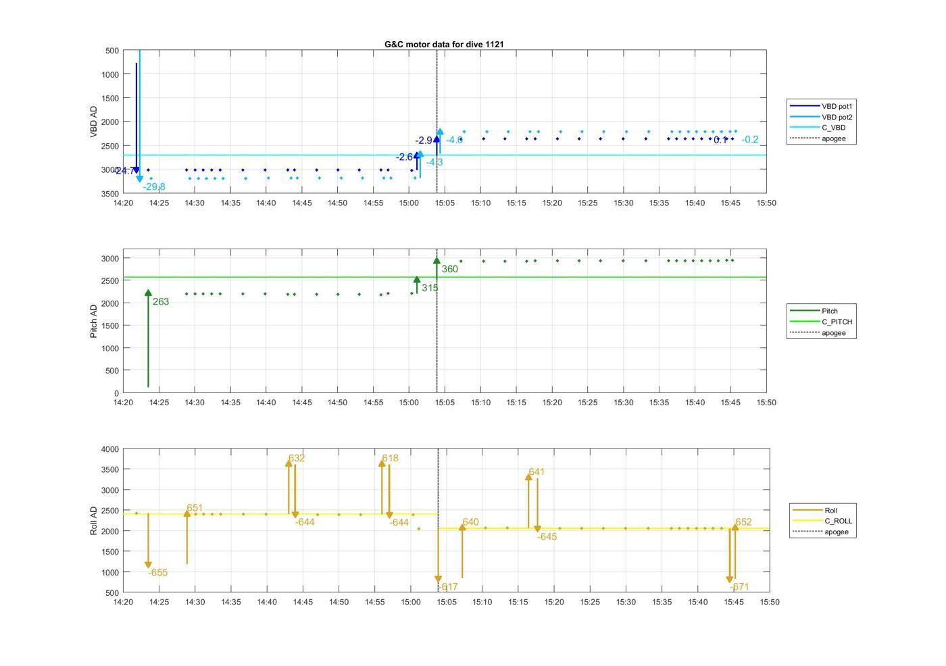
Task: Click the "360" pitch move label
Action: click(449, 270)
